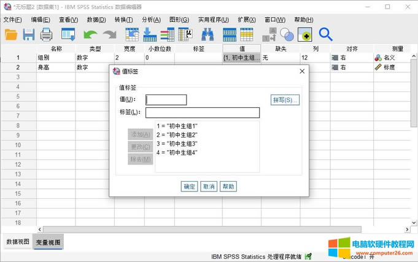Viewport: 418px width, 262px height.
Task: Click into the 标签(L) text field
Action: pos(202,112)
